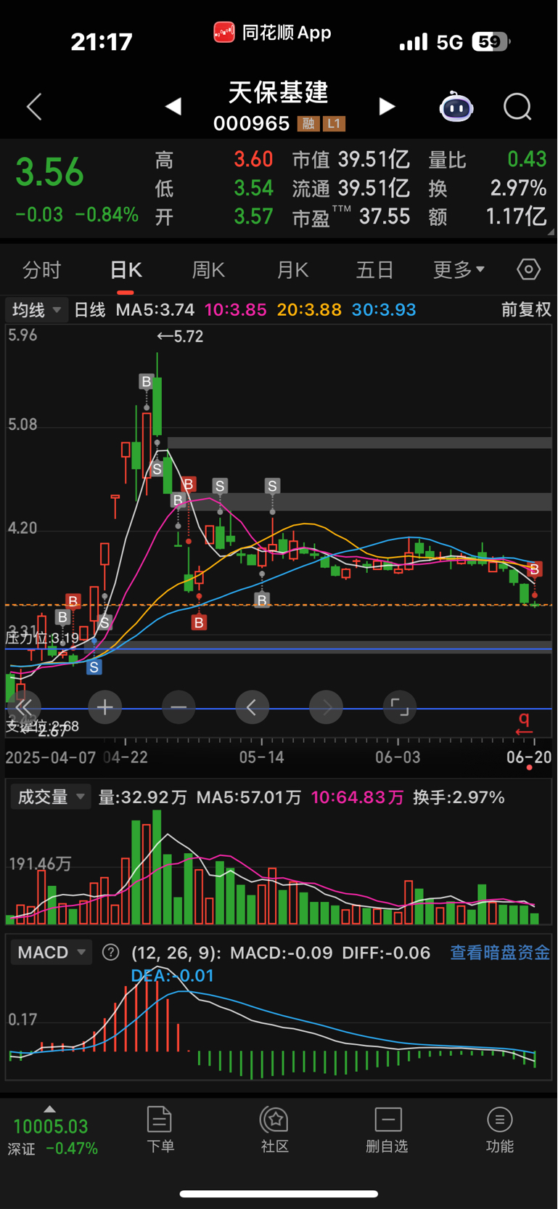Tap the L1 level badge
This screenshot has height=1209, width=558.
click(334, 123)
